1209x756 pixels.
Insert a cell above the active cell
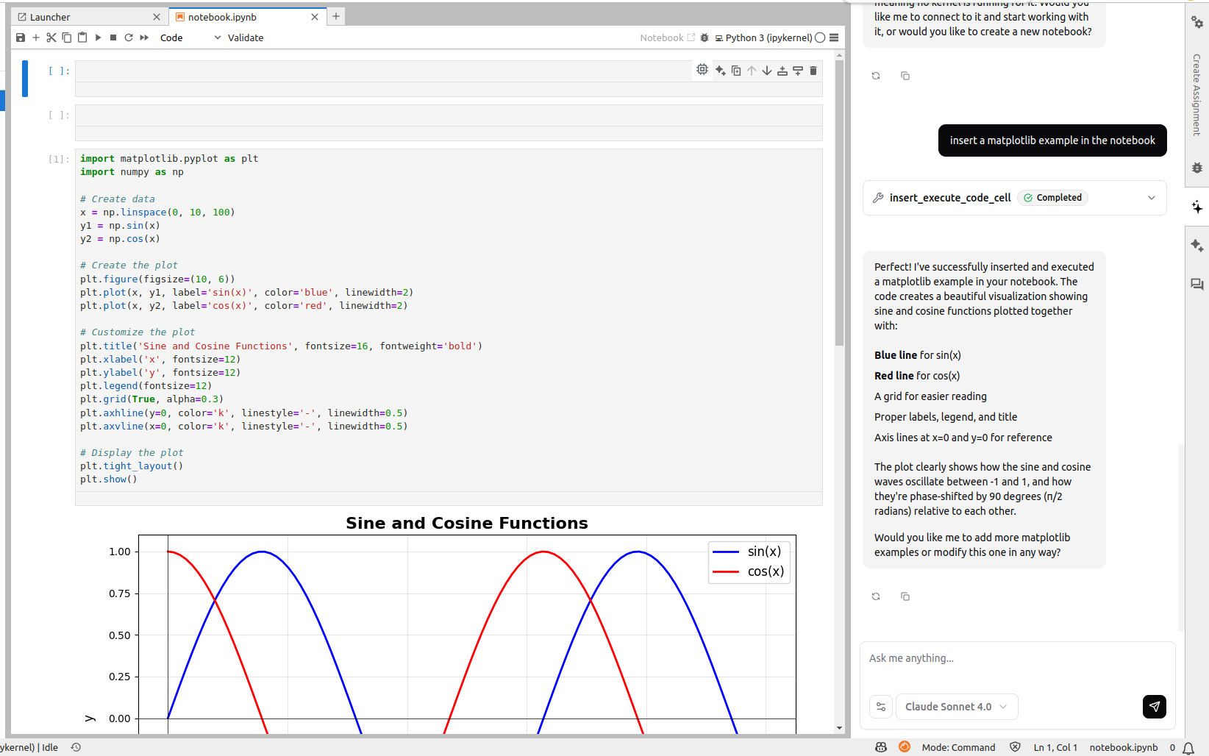(782, 71)
